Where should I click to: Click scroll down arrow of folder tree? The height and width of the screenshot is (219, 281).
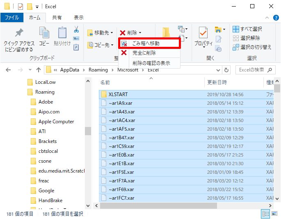click(88, 206)
